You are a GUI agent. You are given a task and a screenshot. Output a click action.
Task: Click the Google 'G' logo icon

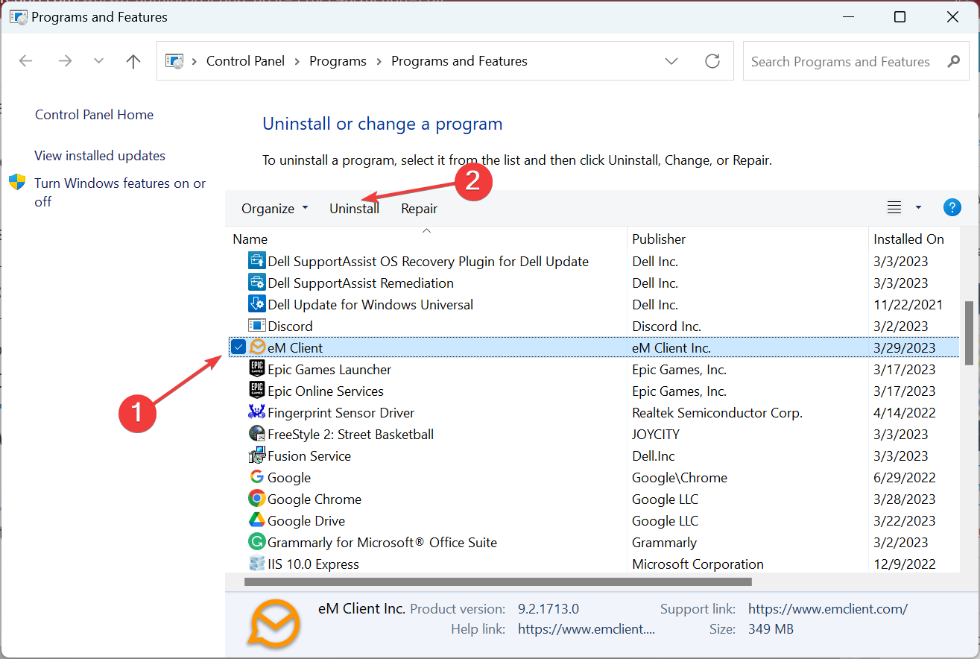pos(257,477)
